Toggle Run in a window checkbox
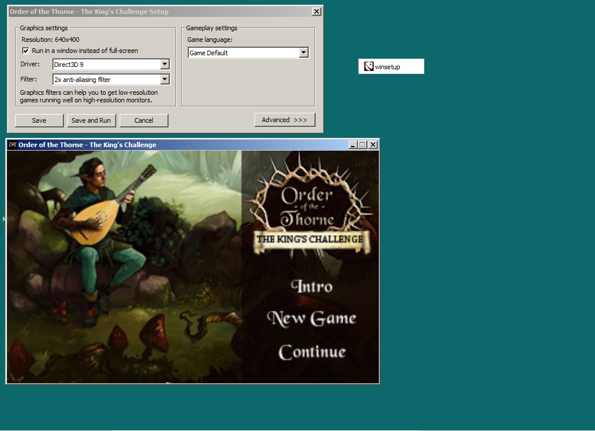Screen dimensions: 595x431 coord(26,51)
